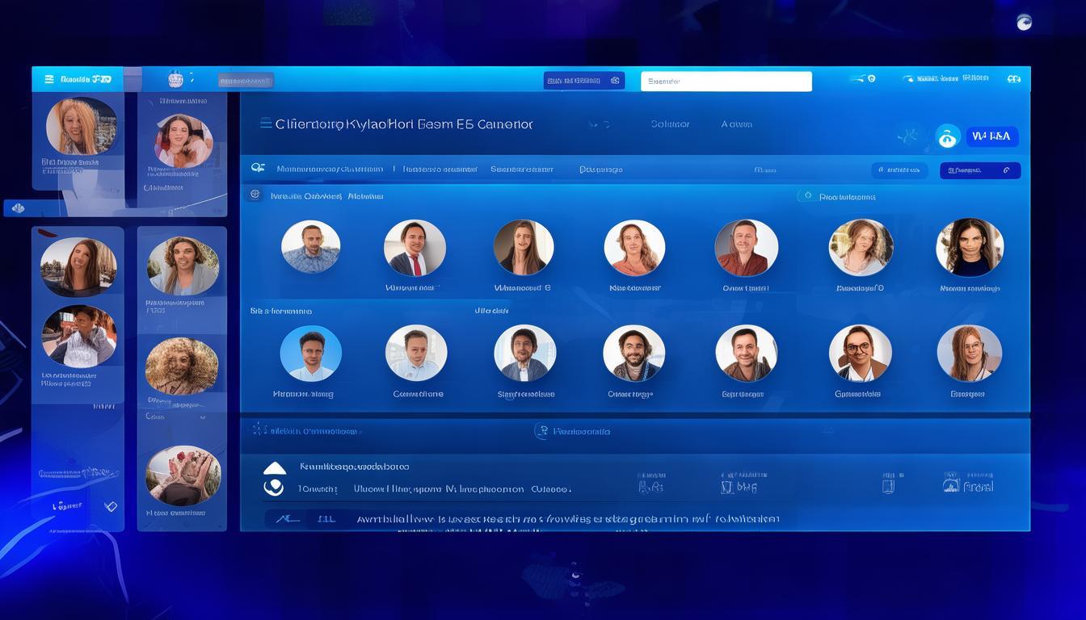Collapse the panel using the white up triangle
The height and width of the screenshot is (620, 1086).
pyautogui.click(x=275, y=468)
